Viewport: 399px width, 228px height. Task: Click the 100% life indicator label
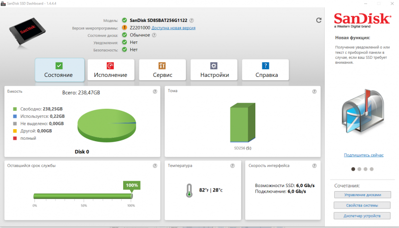[x=132, y=185]
